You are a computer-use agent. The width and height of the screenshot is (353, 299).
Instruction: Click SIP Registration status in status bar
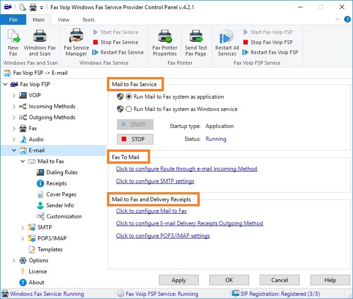tap(280, 294)
